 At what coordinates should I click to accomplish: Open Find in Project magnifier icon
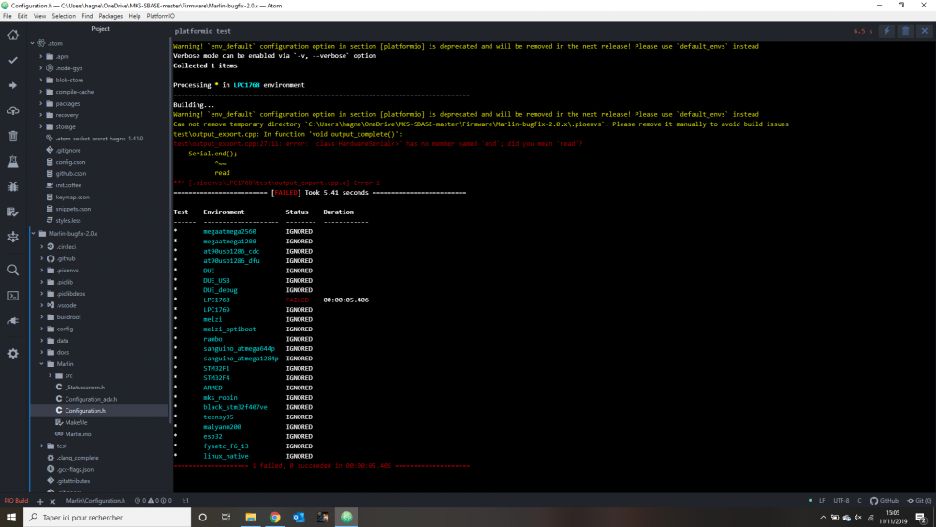[x=12, y=271]
